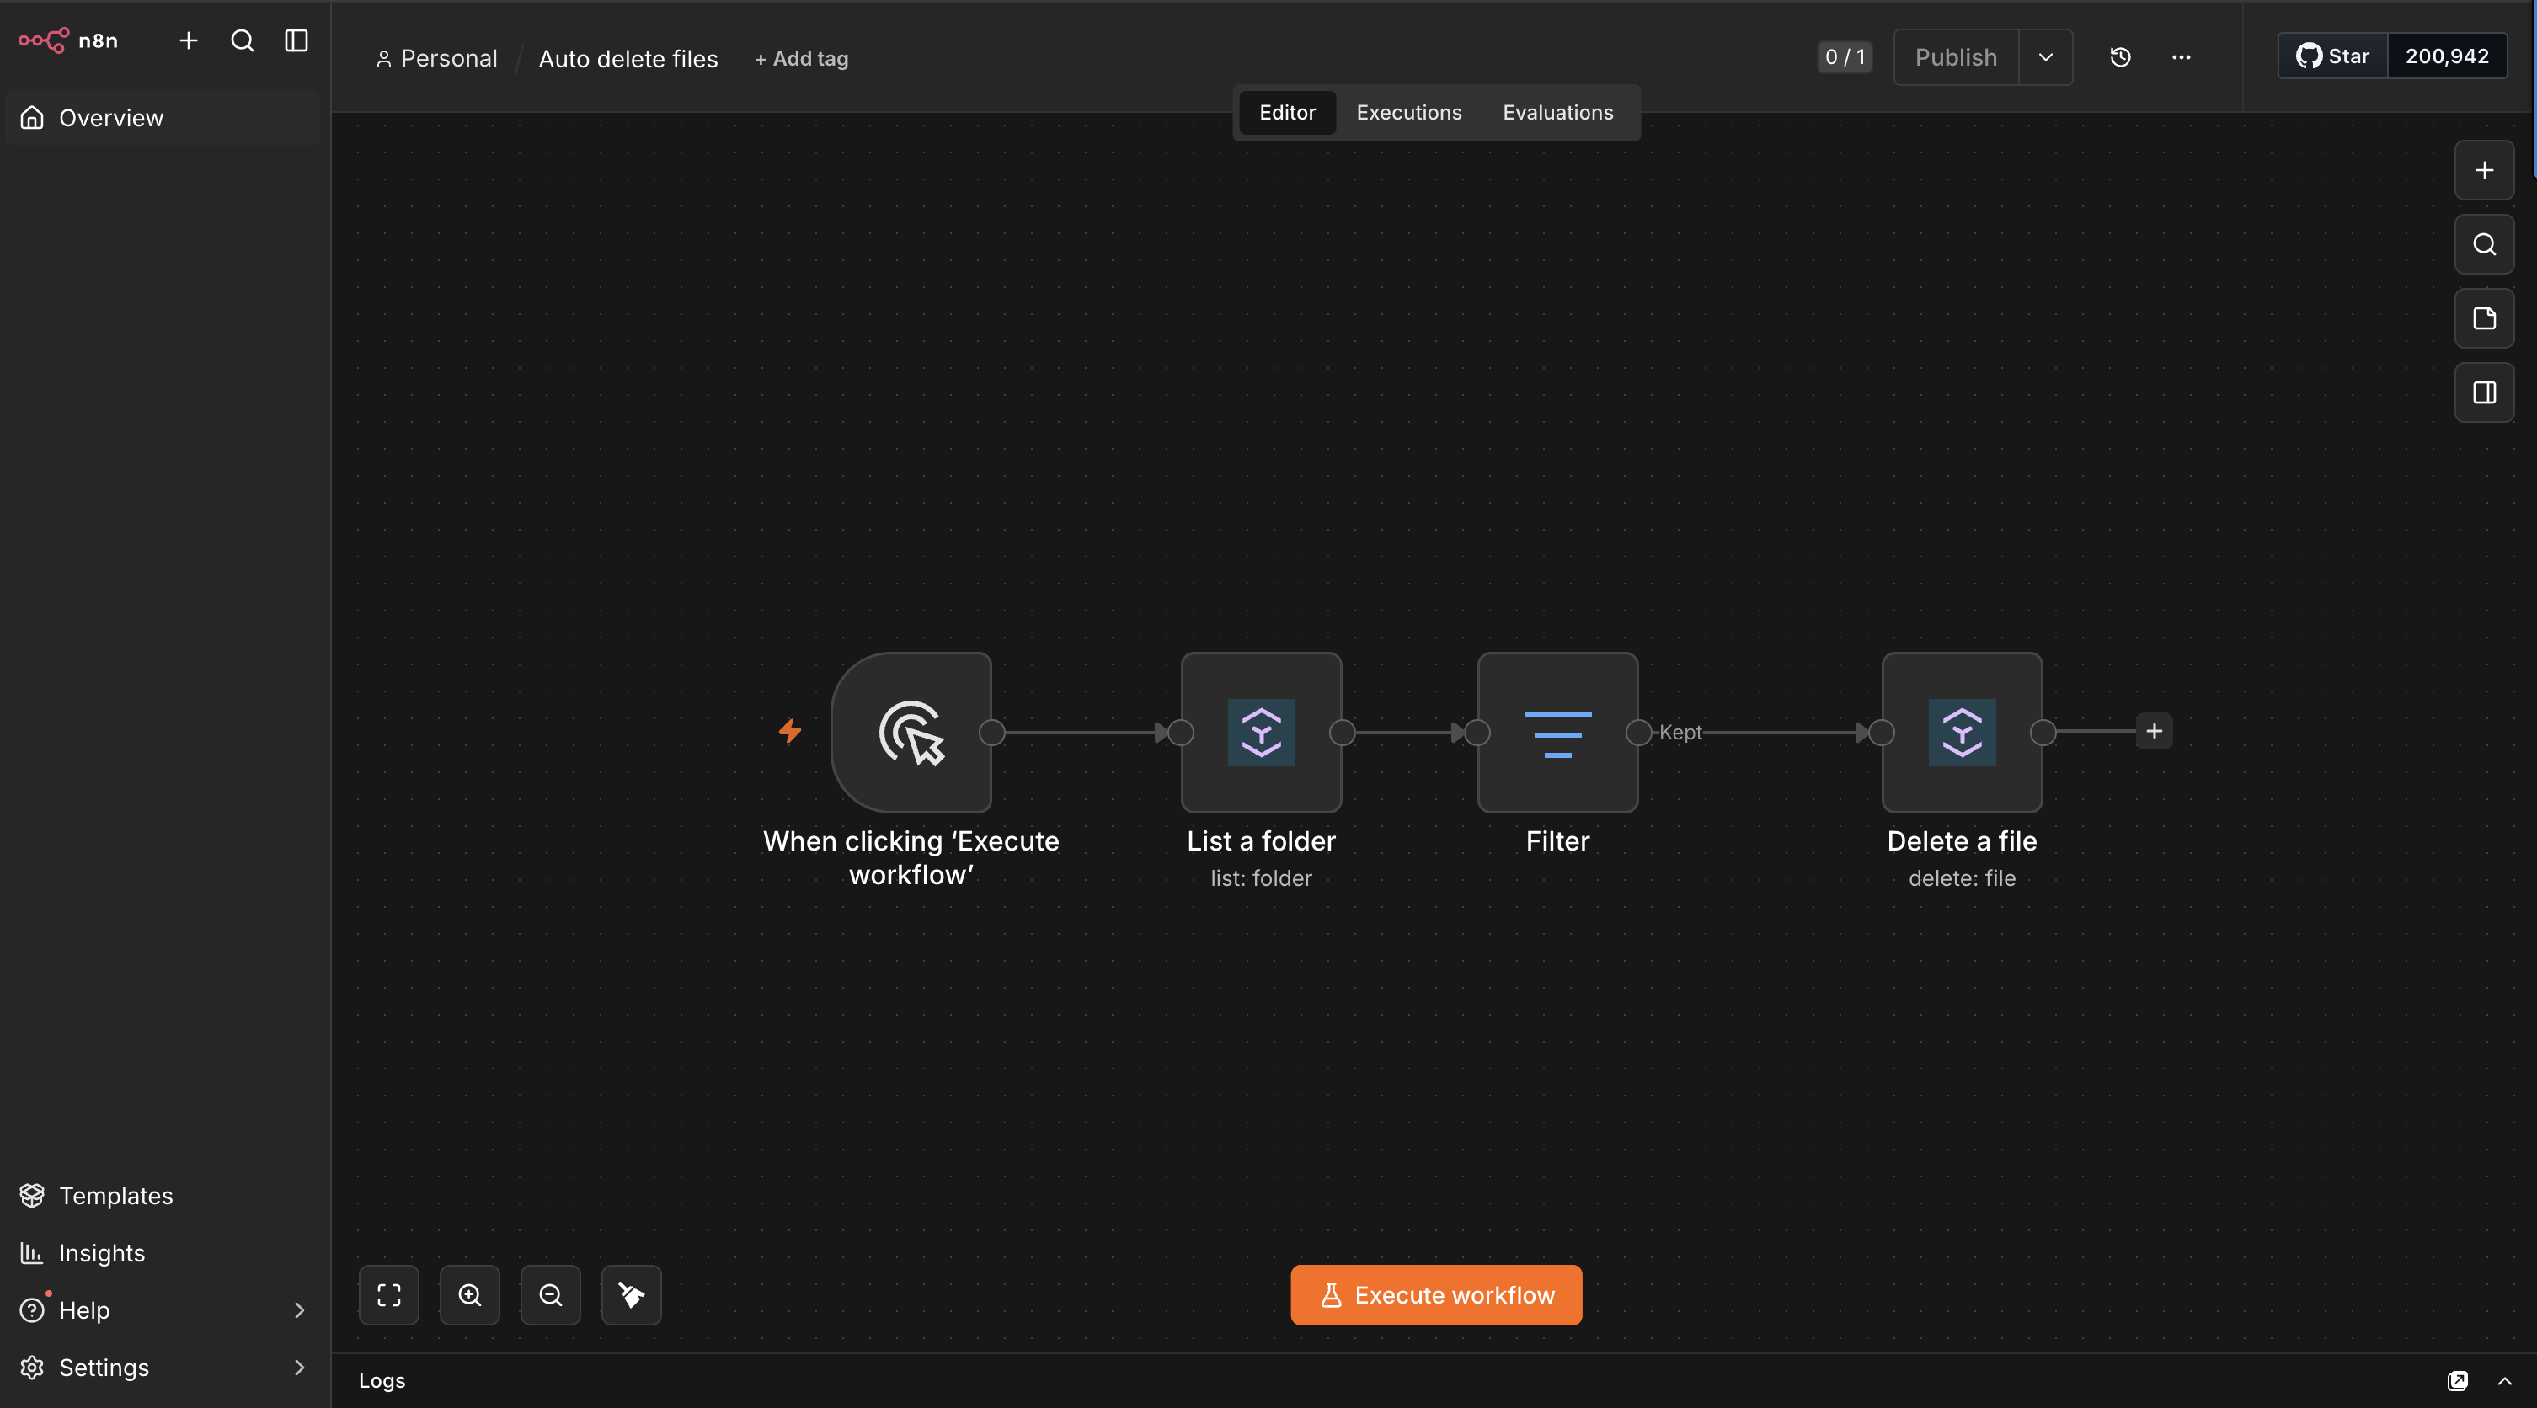The width and height of the screenshot is (2537, 1408).
Task: Open the Personal project breadcrumb
Action: click(x=436, y=58)
